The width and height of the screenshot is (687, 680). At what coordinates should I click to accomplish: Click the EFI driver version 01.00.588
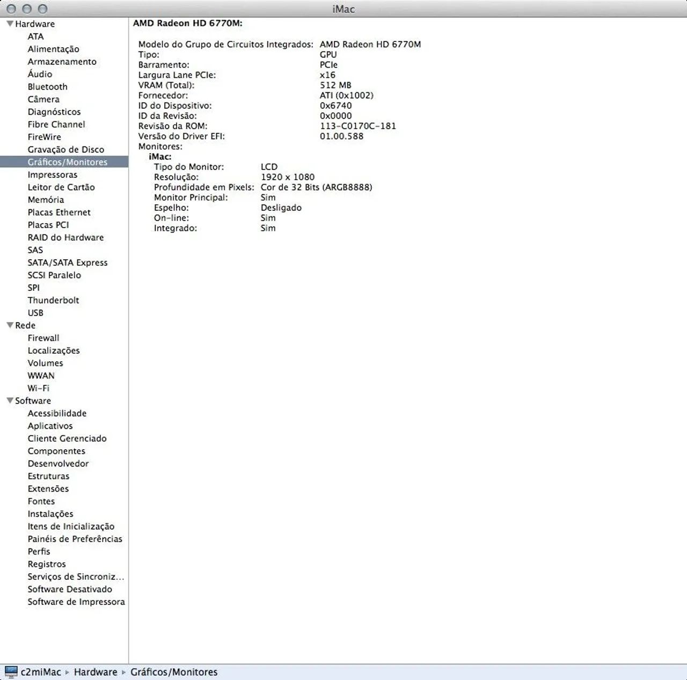coord(341,136)
